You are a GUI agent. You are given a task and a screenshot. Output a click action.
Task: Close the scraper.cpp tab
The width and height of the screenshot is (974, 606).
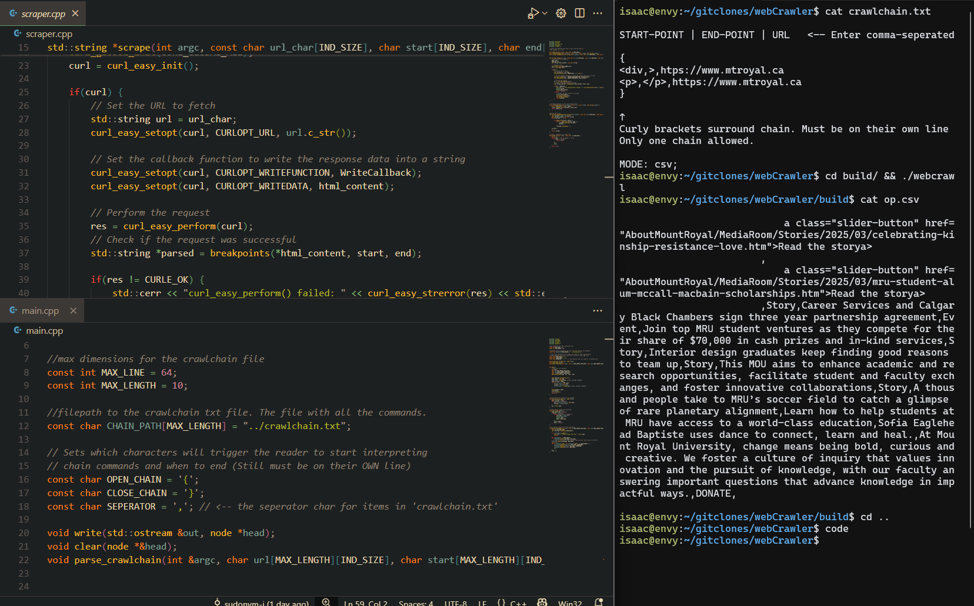(x=75, y=13)
